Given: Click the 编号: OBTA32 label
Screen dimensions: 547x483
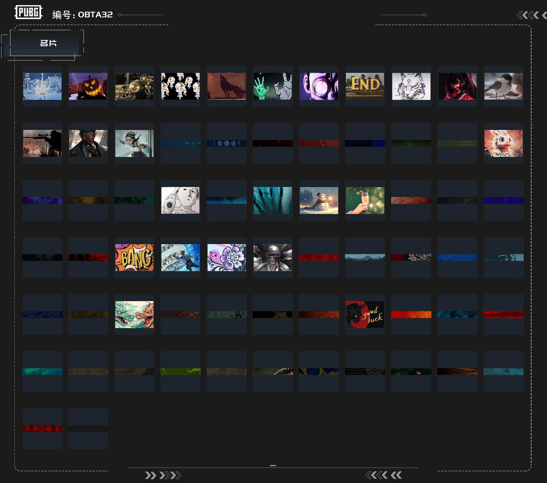Looking at the screenshot, I should [x=83, y=15].
